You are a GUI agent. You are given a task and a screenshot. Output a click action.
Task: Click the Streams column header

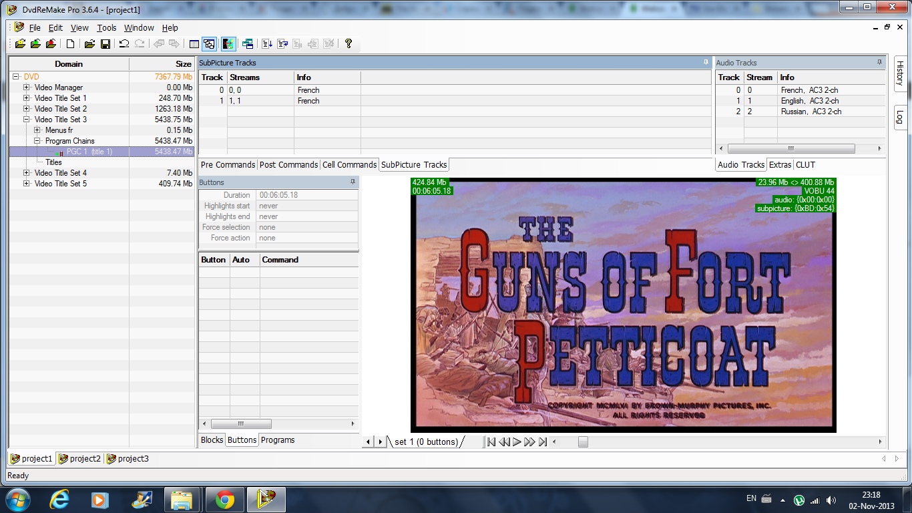(x=260, y=77)
